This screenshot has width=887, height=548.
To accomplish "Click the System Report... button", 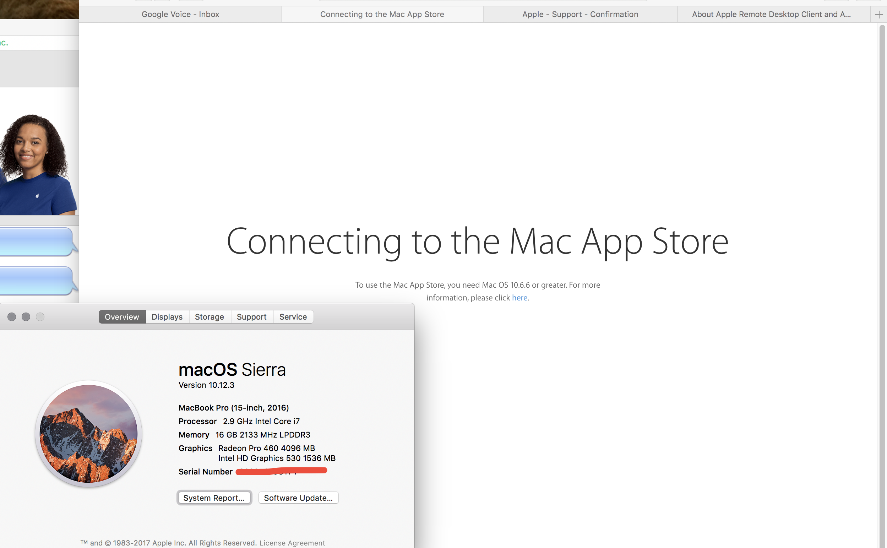I will (214, 498).
